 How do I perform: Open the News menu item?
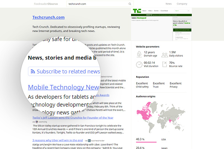pos(169,4)
